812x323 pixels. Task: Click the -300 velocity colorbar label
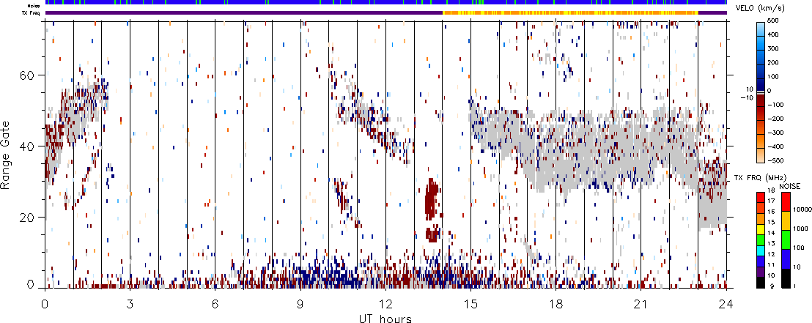coord(776,133)
